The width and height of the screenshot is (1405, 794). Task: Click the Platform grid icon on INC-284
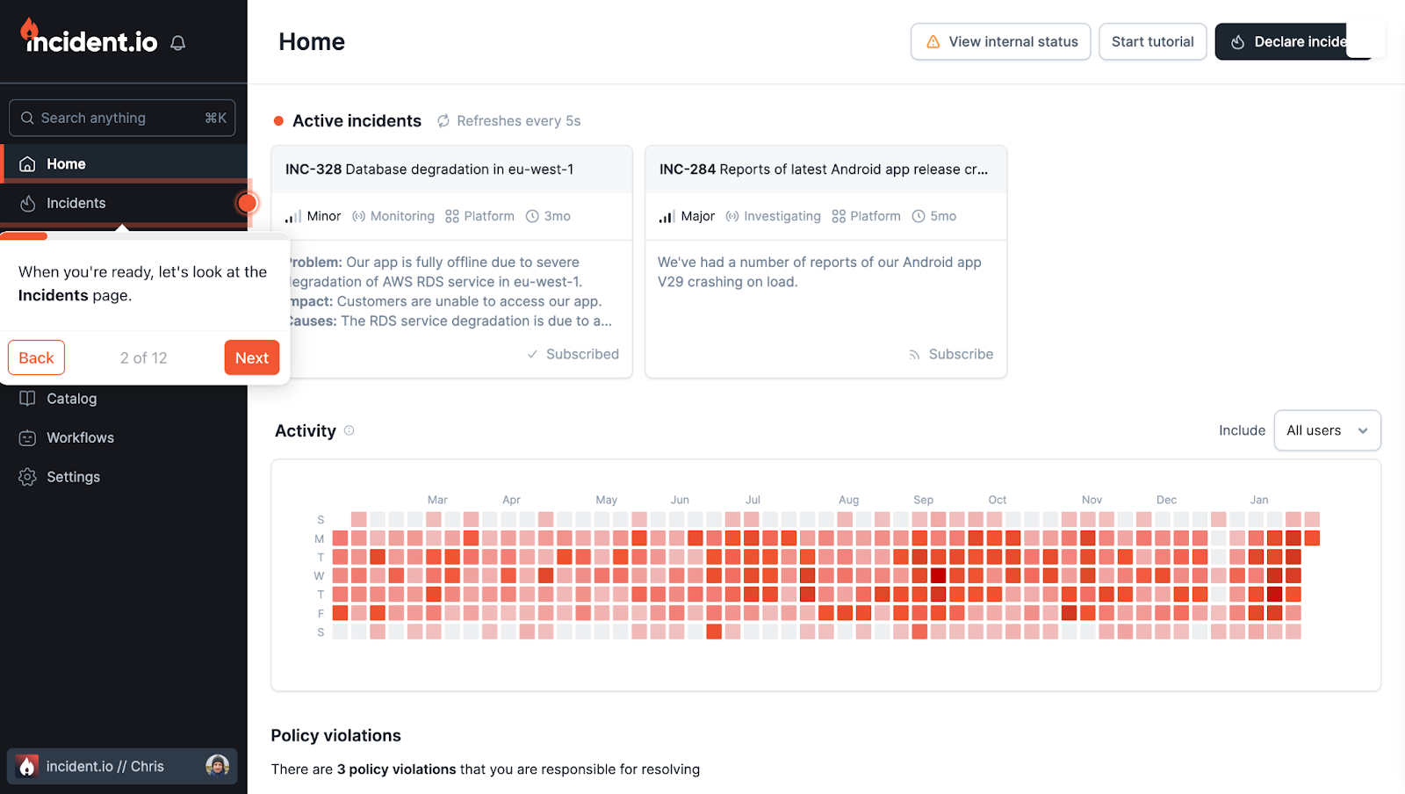[839, 216]
